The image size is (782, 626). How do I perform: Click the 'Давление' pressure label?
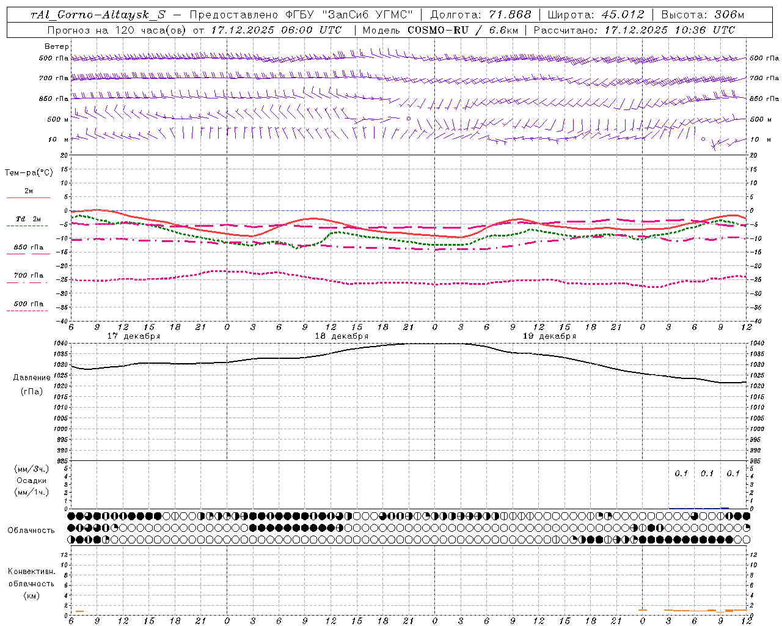(x=32, y=377)
